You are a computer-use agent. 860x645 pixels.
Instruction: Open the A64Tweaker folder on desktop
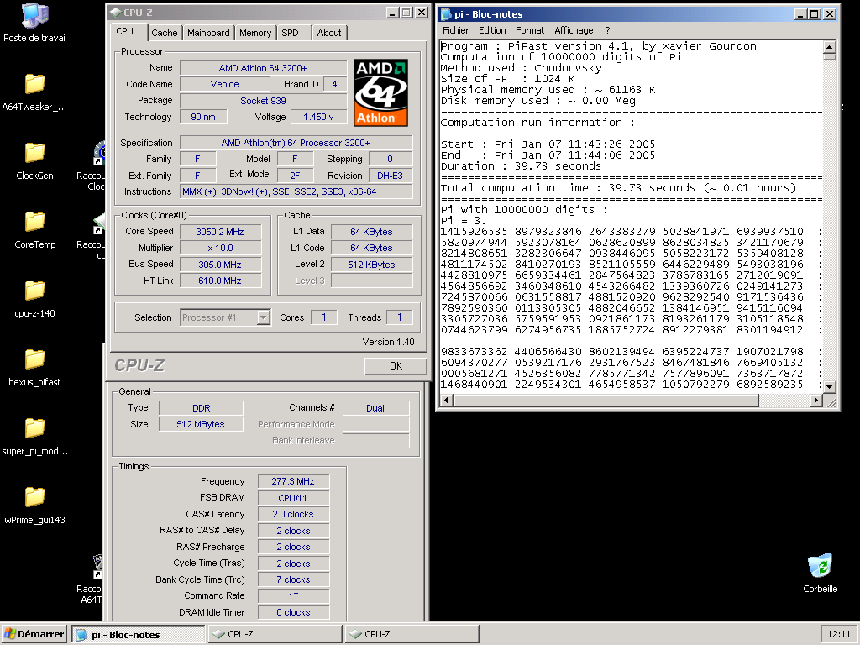[x=34, y=92]
